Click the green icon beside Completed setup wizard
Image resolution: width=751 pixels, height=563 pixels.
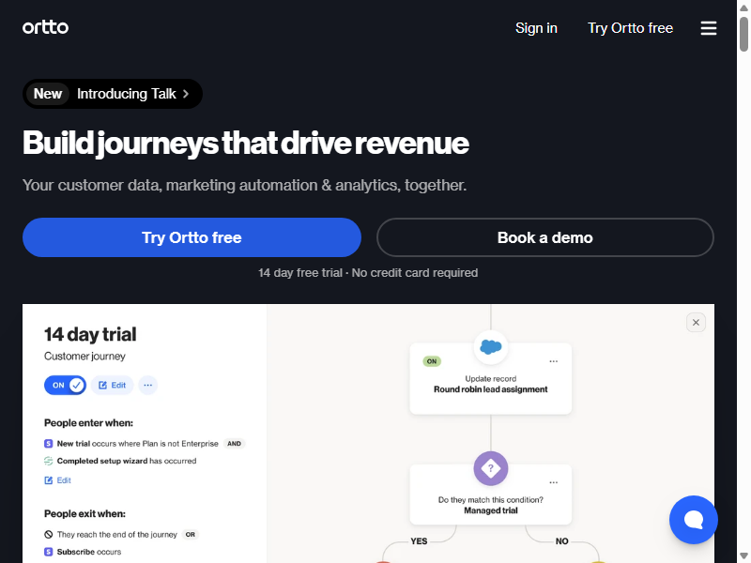(49, 461)
